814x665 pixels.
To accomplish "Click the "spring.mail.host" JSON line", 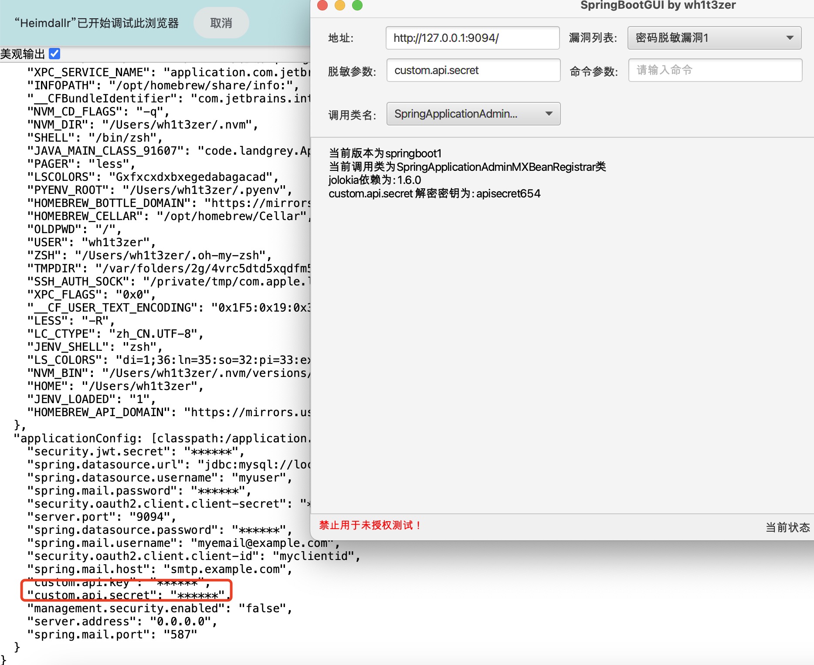I will pos(159,569).
